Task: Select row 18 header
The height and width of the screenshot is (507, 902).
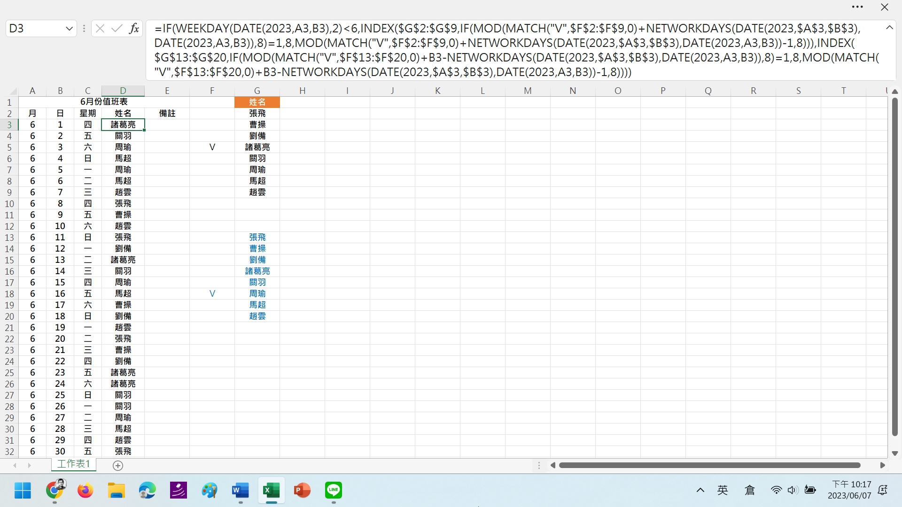Action: pos(9,294)
